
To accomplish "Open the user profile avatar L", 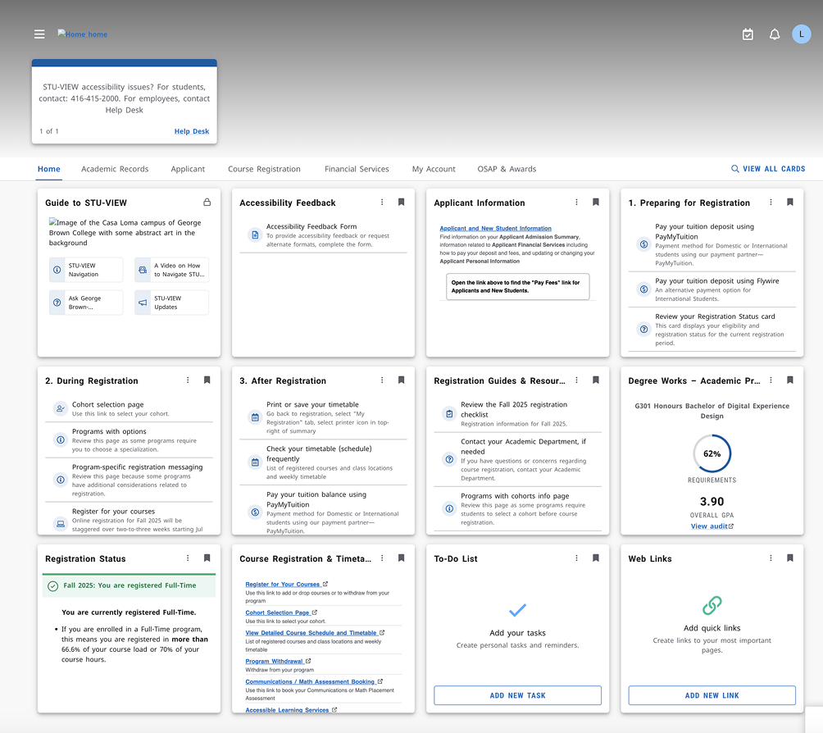I will click(802, 34).
